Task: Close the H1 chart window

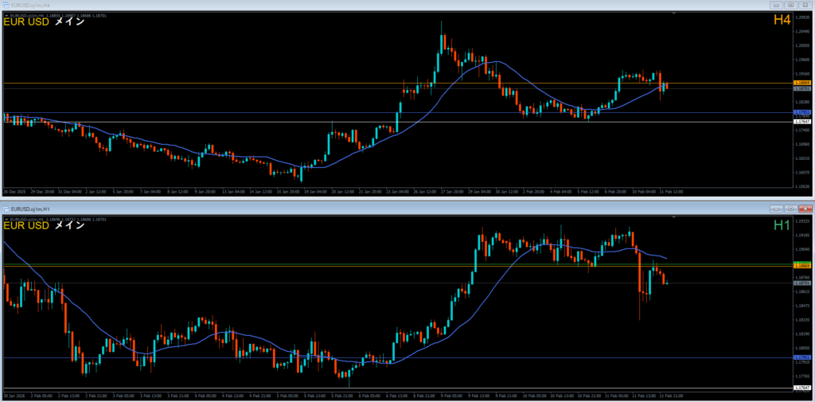Action: [805, 209]
